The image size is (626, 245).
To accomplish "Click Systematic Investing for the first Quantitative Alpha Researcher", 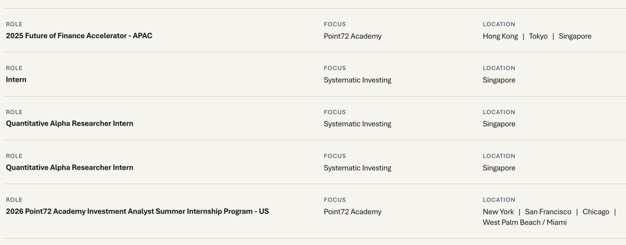I will [357, 124].
